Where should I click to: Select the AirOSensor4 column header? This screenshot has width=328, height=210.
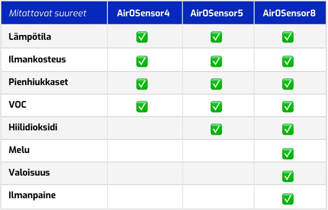click(x=145, y=13)
